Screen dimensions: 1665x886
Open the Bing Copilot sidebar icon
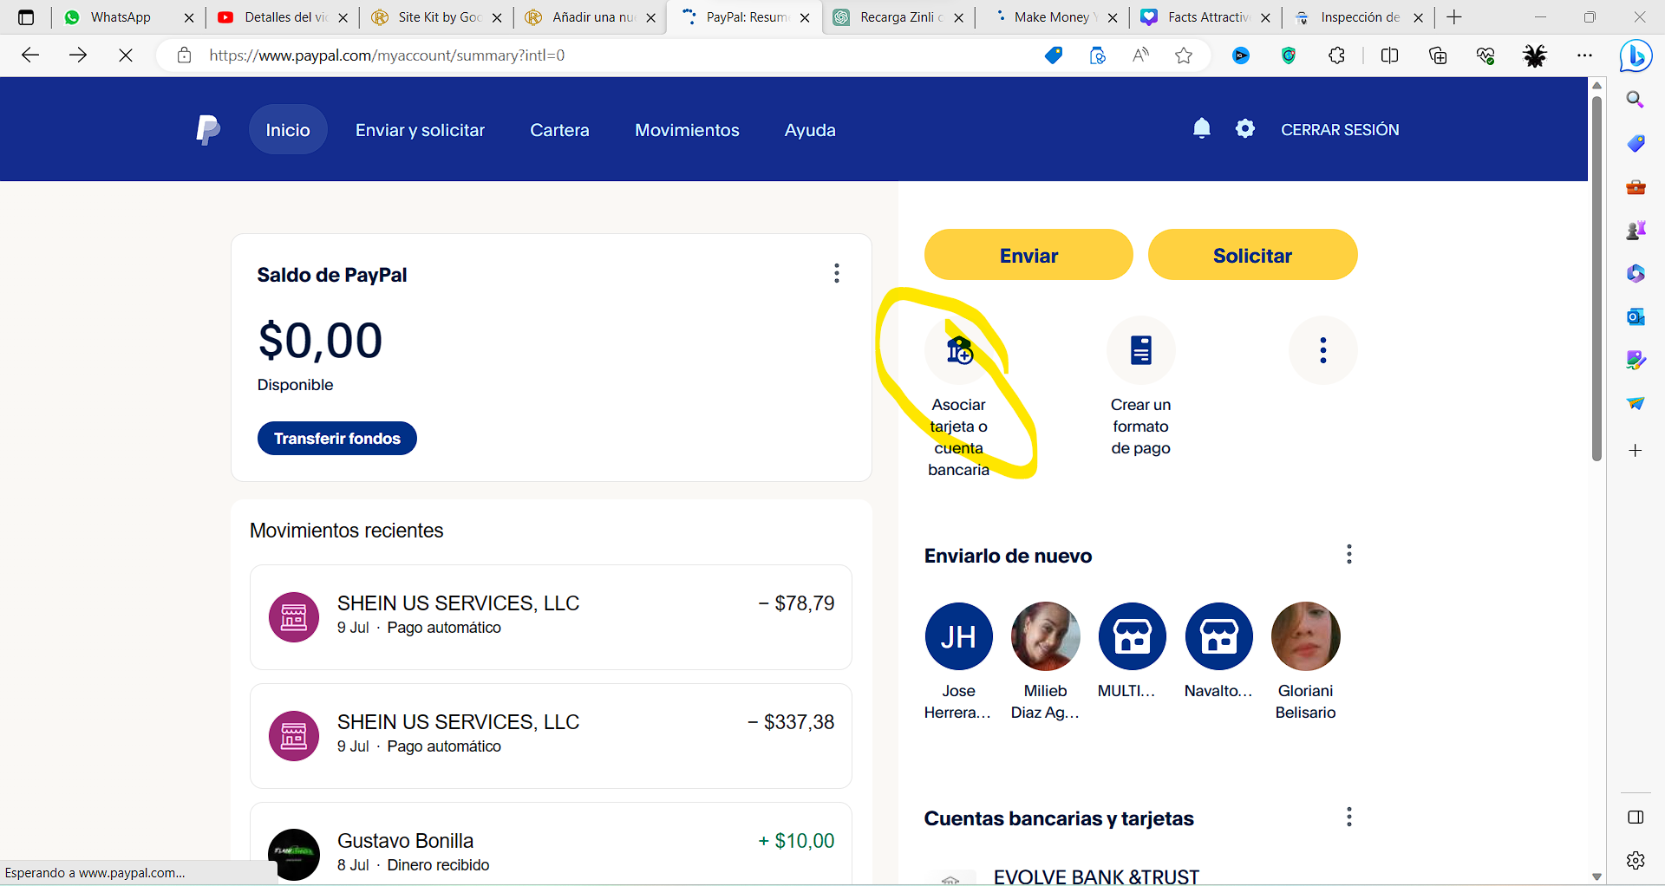click(x=1636, y=55)
